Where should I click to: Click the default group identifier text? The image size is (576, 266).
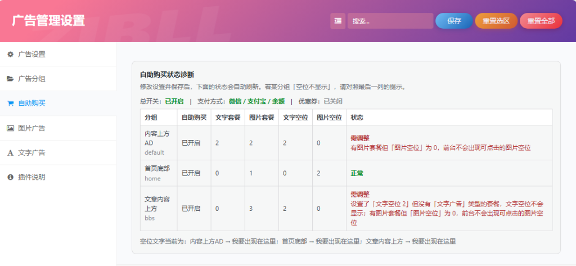point(154,152)
